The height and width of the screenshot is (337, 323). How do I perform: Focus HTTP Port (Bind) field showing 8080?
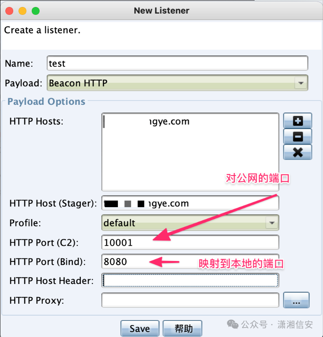click(x=190, y=261)
